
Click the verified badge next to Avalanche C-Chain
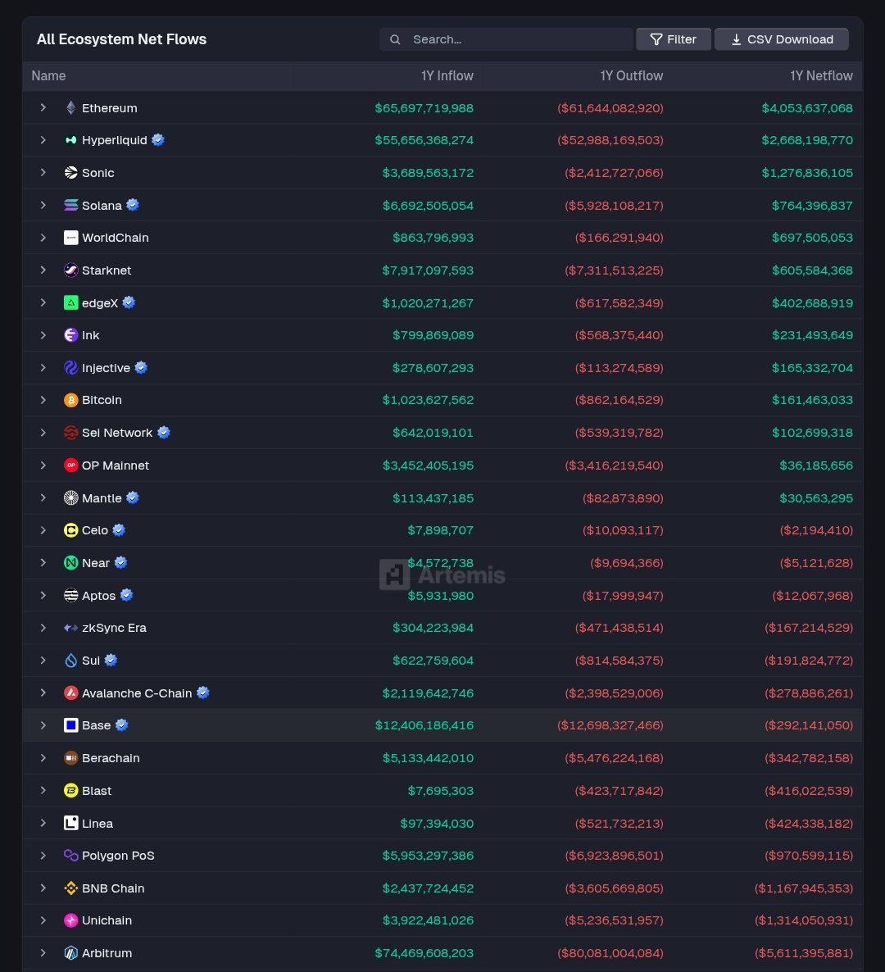click(x=202, y=693)
